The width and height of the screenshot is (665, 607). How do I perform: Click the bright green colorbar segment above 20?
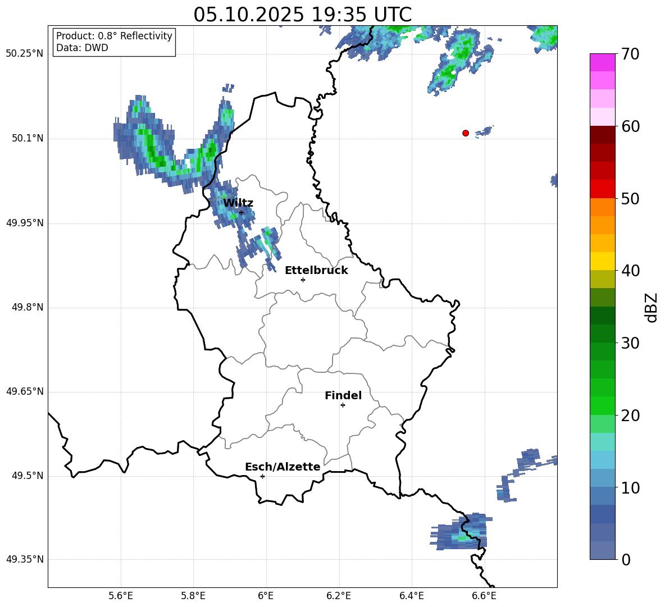click(602, 405)
